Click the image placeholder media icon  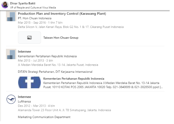pos(29,38)
